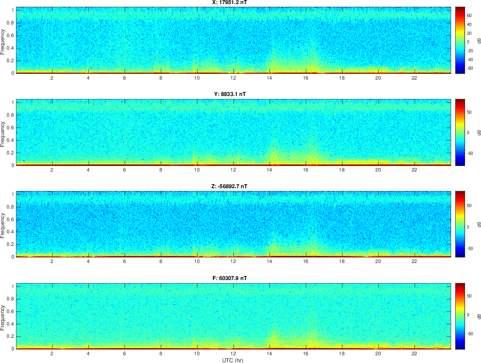
Task: Click the colorbar beside the X spectrogram
Action: click(460, 40)
